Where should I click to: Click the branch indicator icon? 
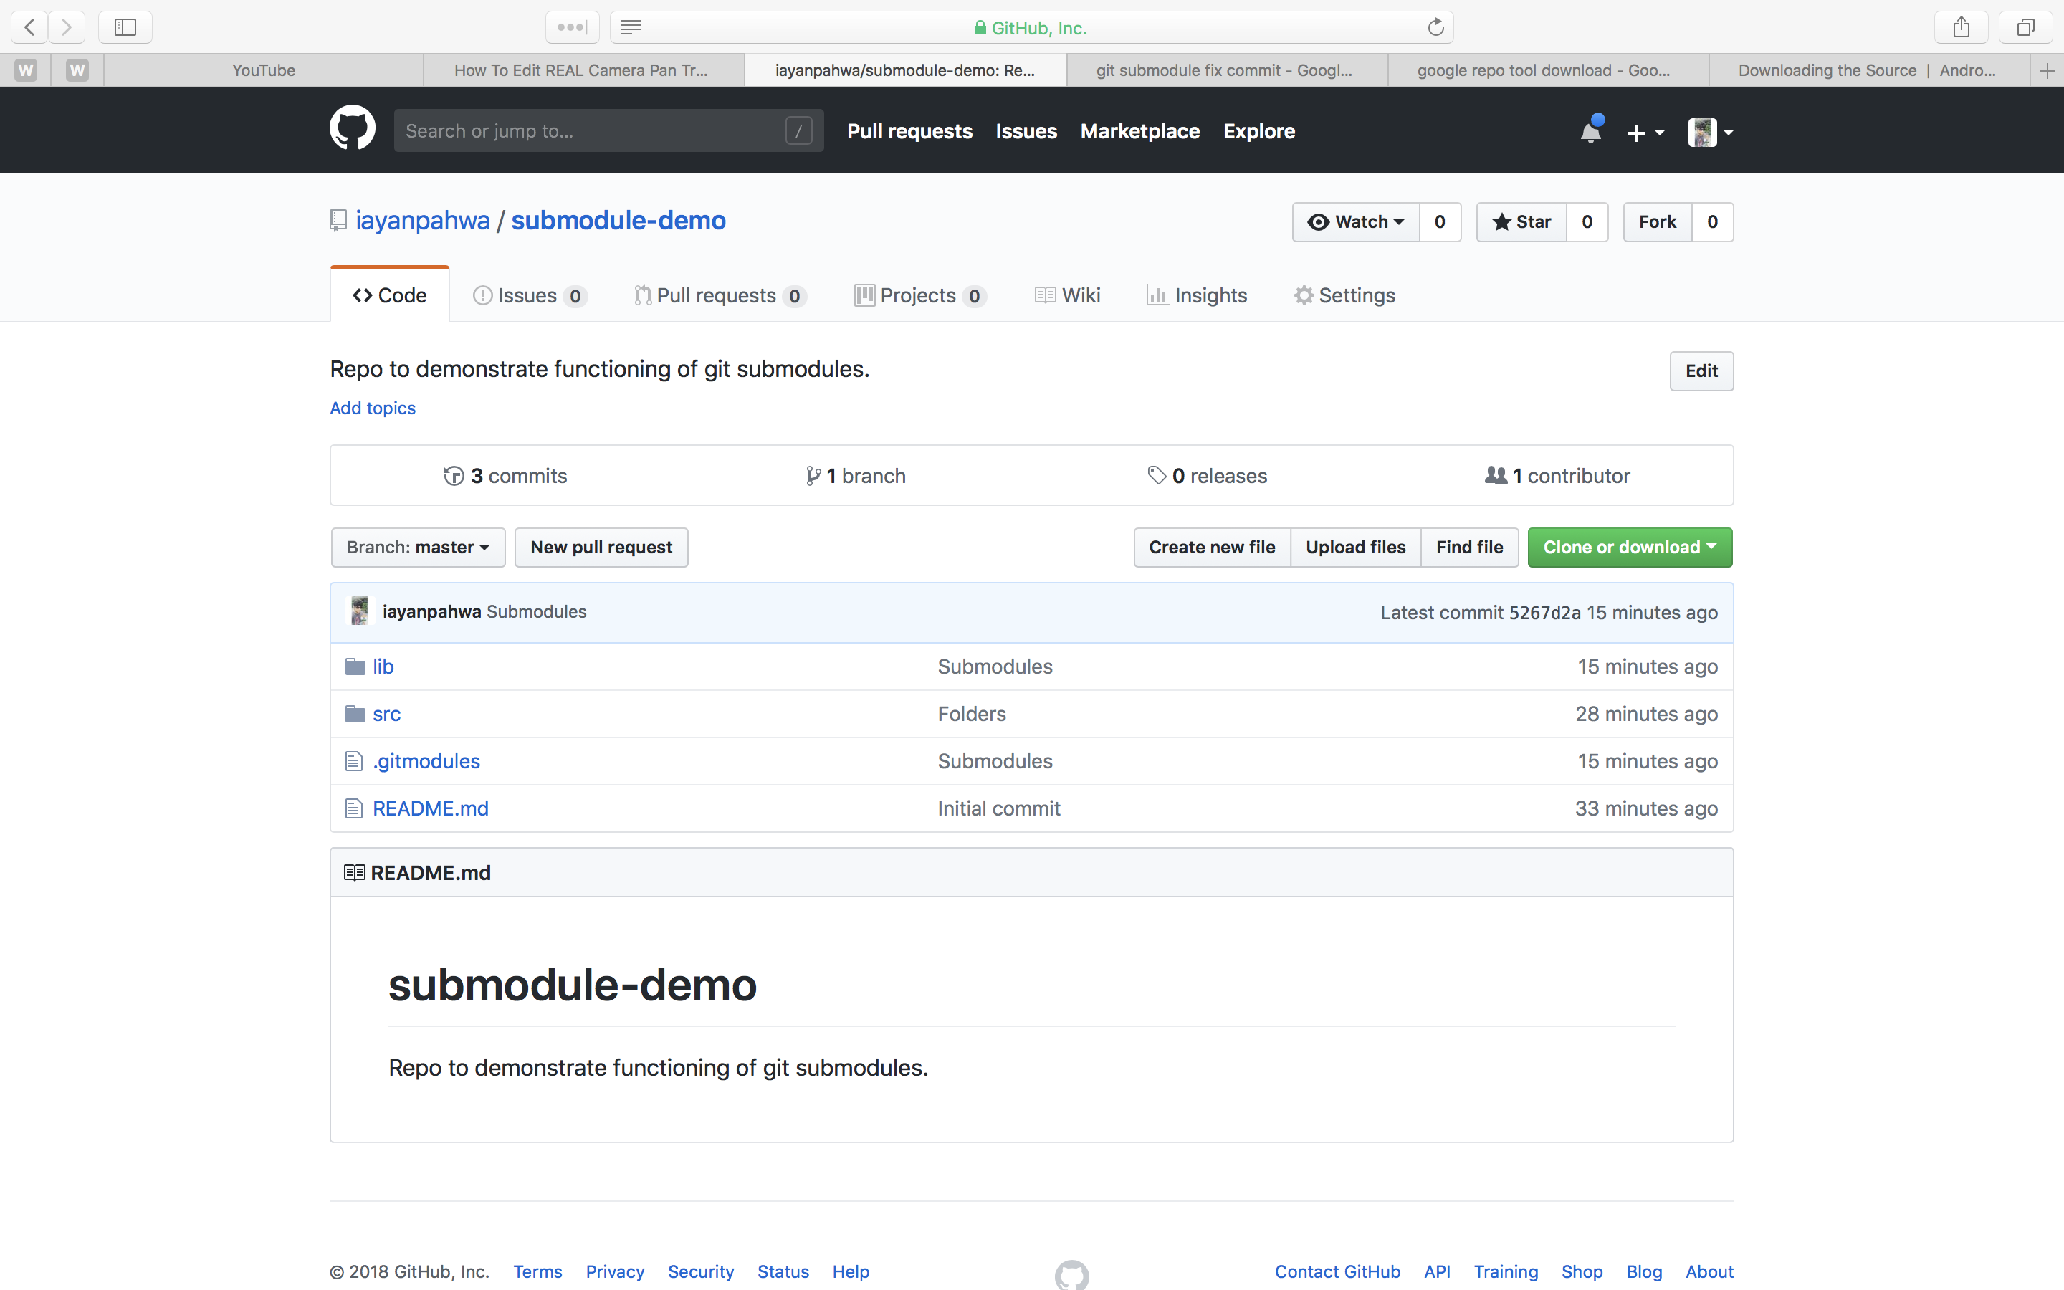[x=813, y=474]
